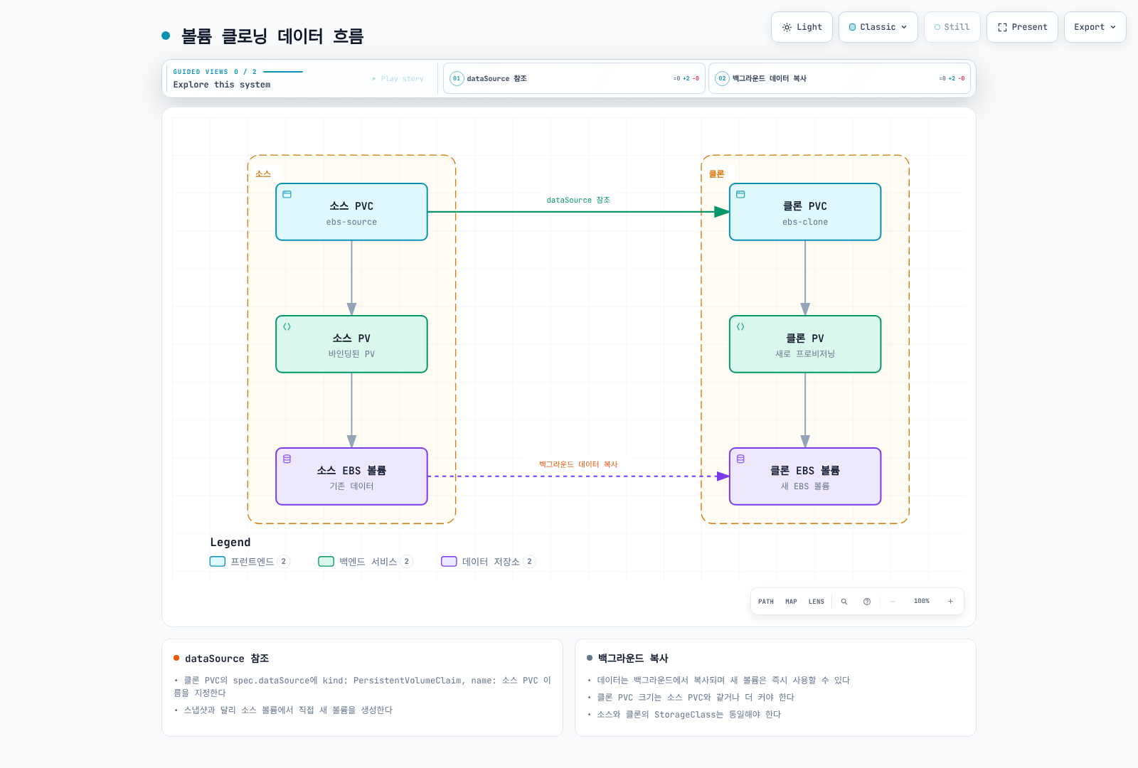This screenshot has height=768, width=1138.
Task: Zoom out with the minus button
Action: pos(893,602)
